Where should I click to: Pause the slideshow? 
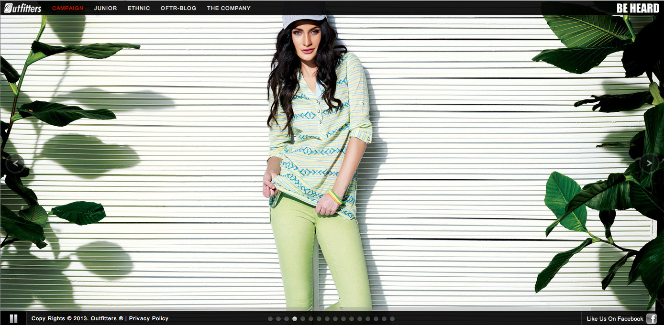13,318
